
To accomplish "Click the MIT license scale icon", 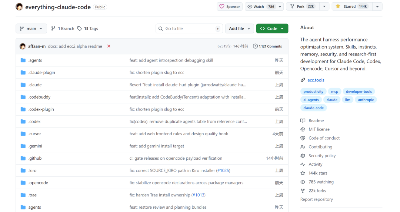I will pos(303,129).
